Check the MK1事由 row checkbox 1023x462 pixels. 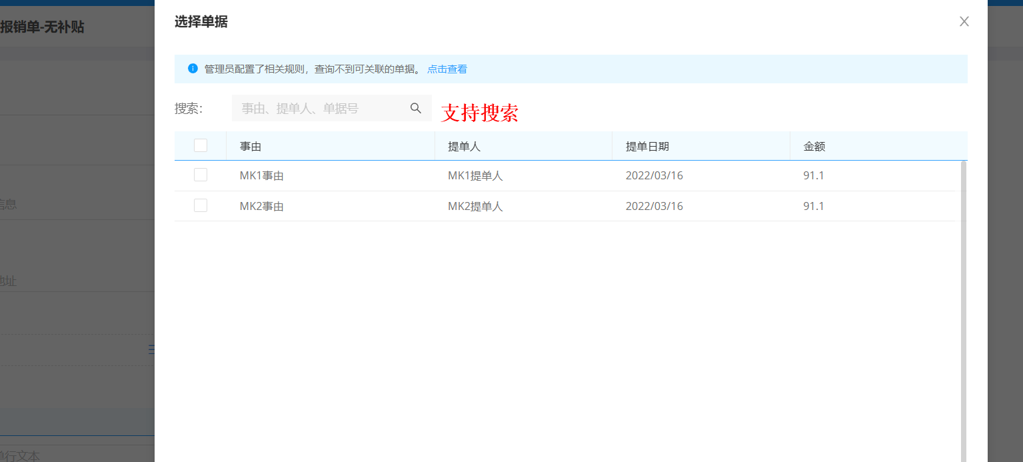coord(201,175)
